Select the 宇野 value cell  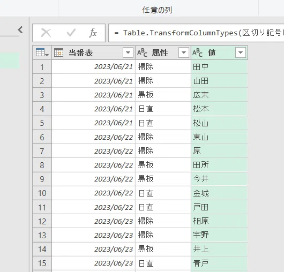[x=219, y=235]
